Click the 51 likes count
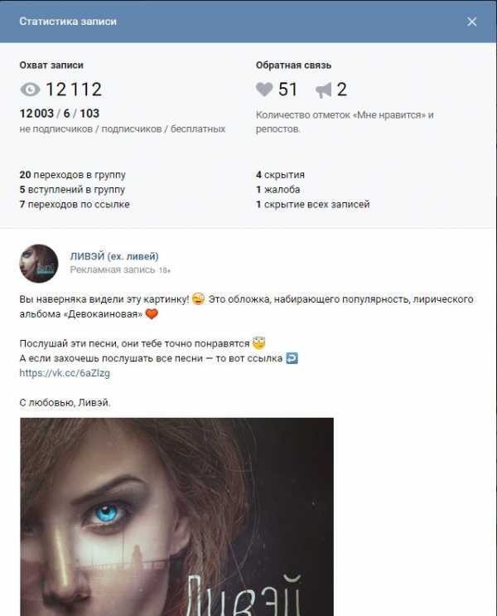Viewport: 497px width, 616px height. click(x=287, y=90)
